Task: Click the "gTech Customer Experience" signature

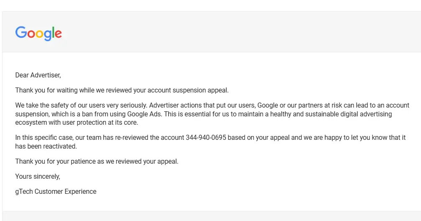Action: click(56, 192)
